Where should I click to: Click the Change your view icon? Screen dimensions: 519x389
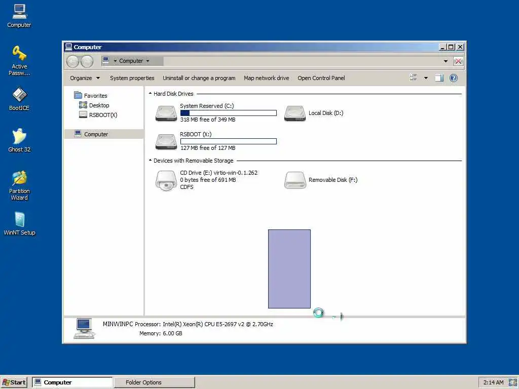coord(413,77)
